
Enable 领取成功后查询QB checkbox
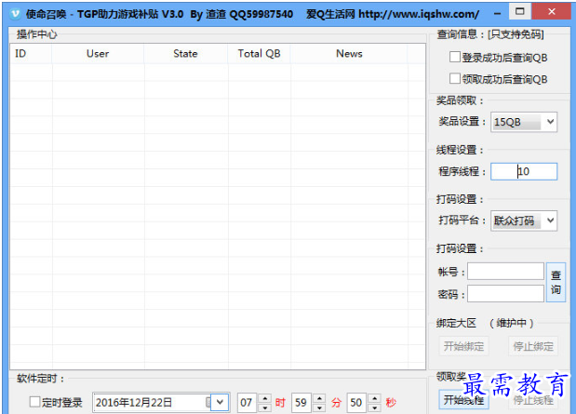pos(454,78)
